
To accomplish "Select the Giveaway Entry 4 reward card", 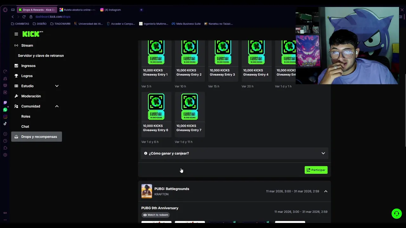I will [x=256, y=61].
